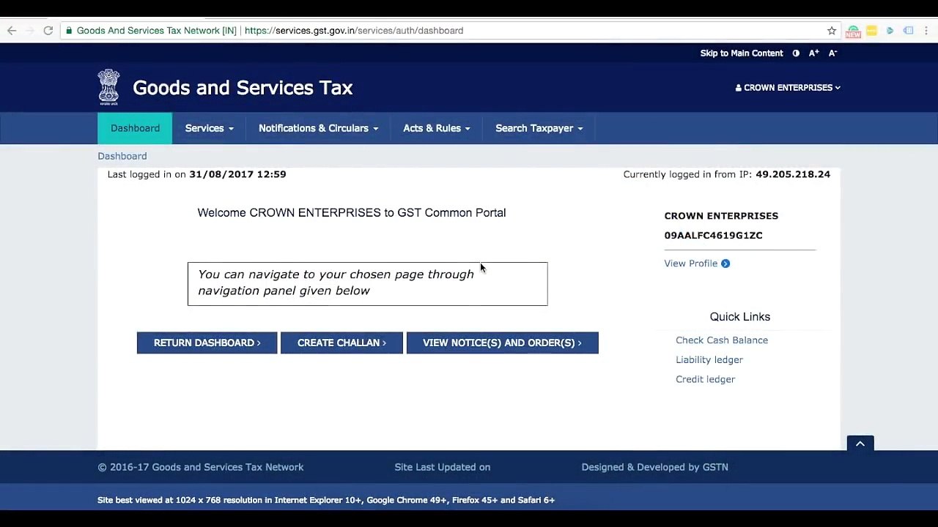Click Dashboard breadcrumb link
The width and height of the screenshot is (938, 527).
click(x=122, y=156)
